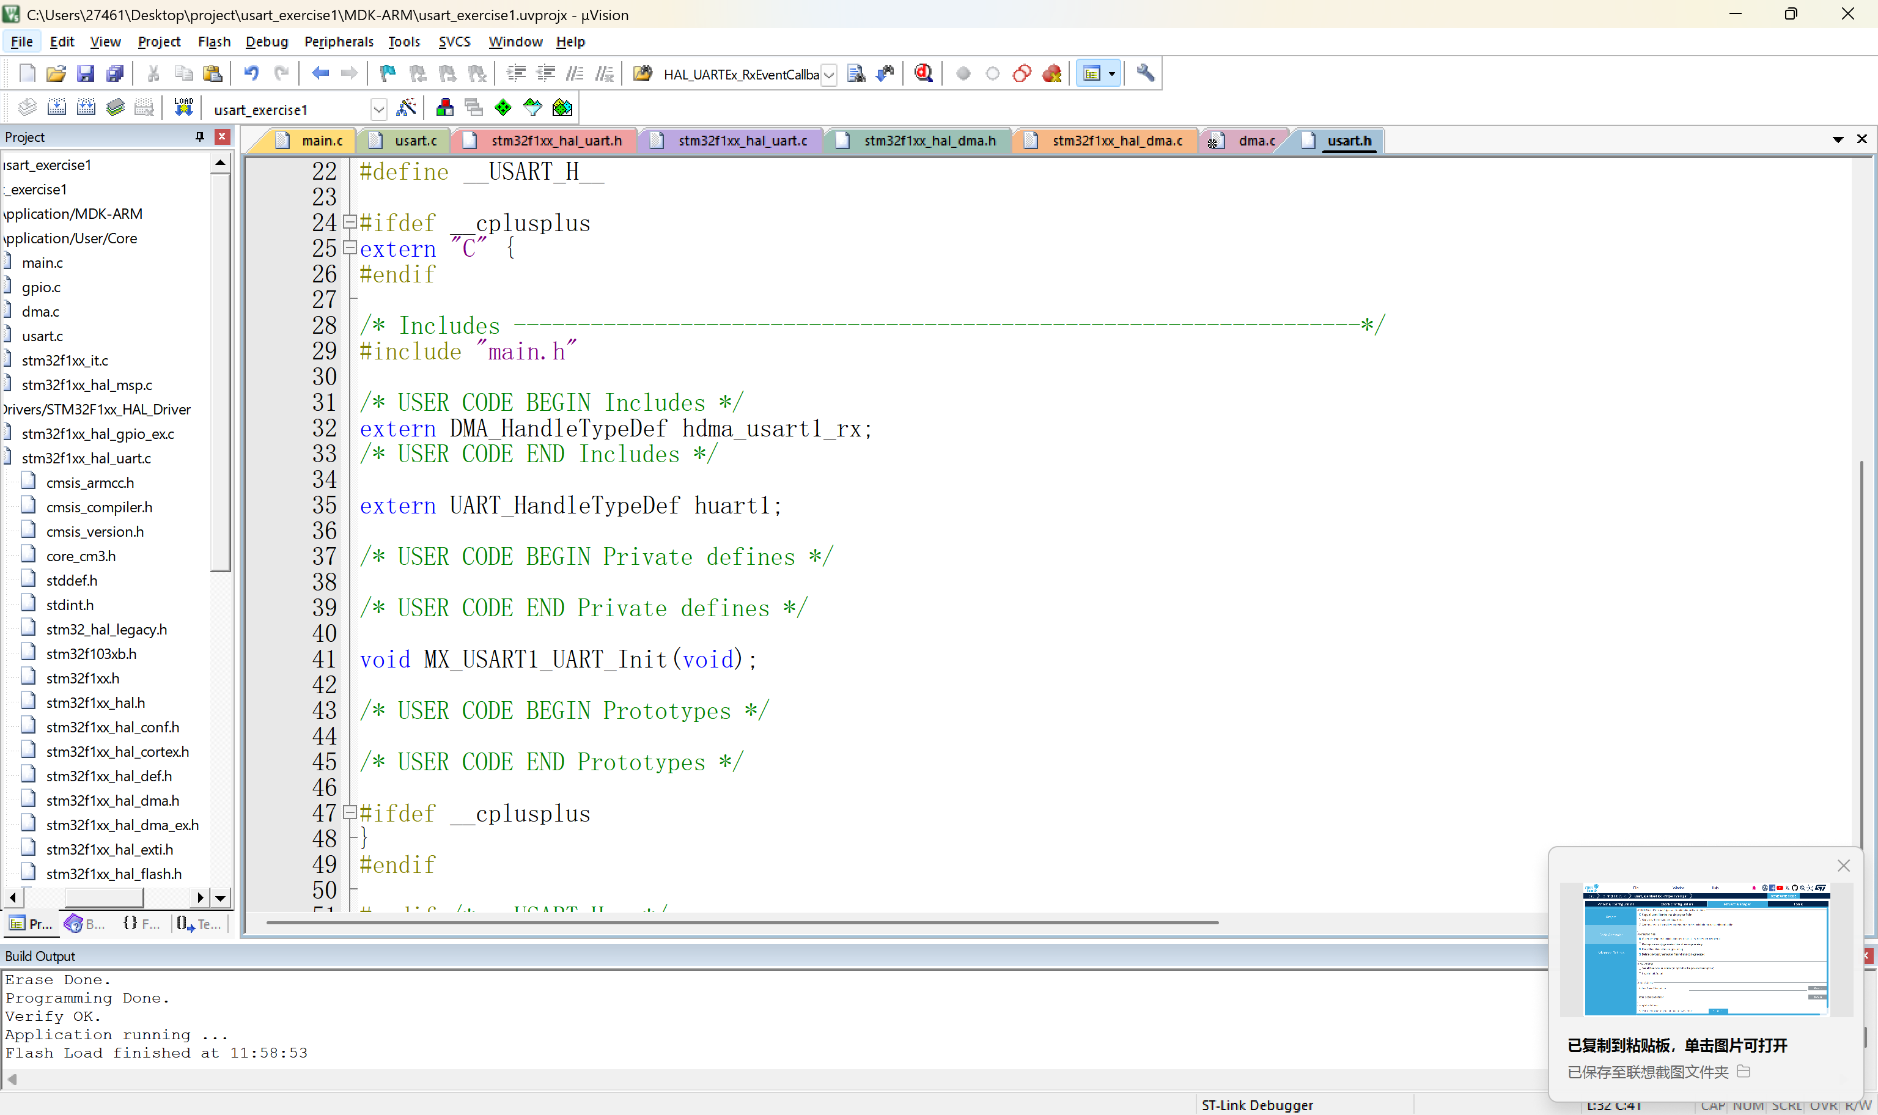Click the Undo arrow icon

[251, 73]
